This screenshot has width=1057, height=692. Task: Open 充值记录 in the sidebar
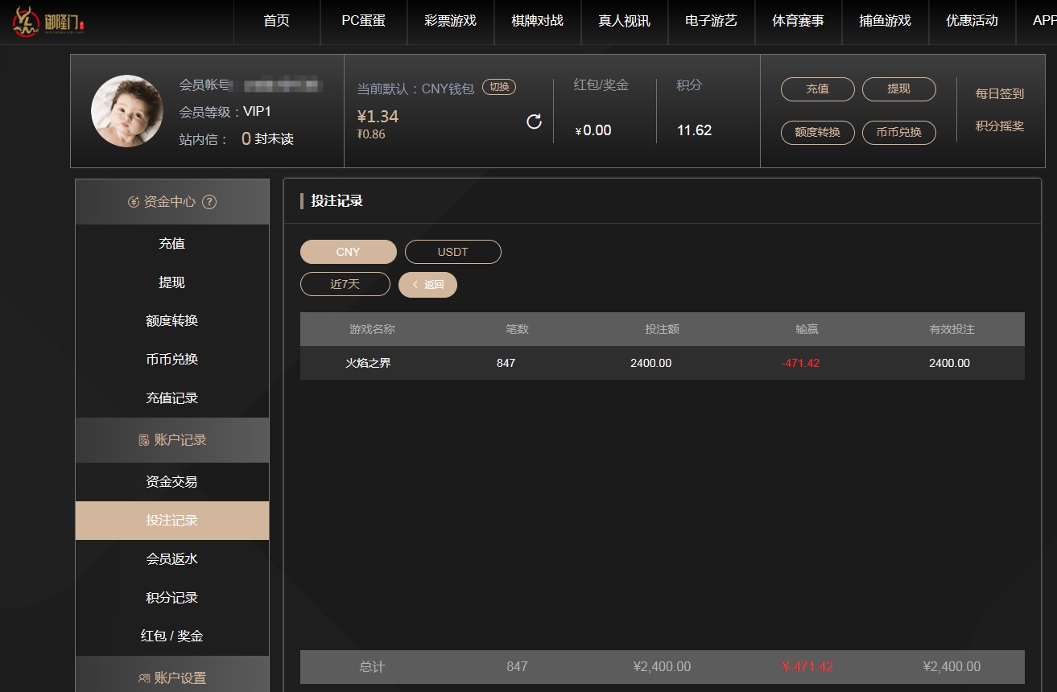172,397
